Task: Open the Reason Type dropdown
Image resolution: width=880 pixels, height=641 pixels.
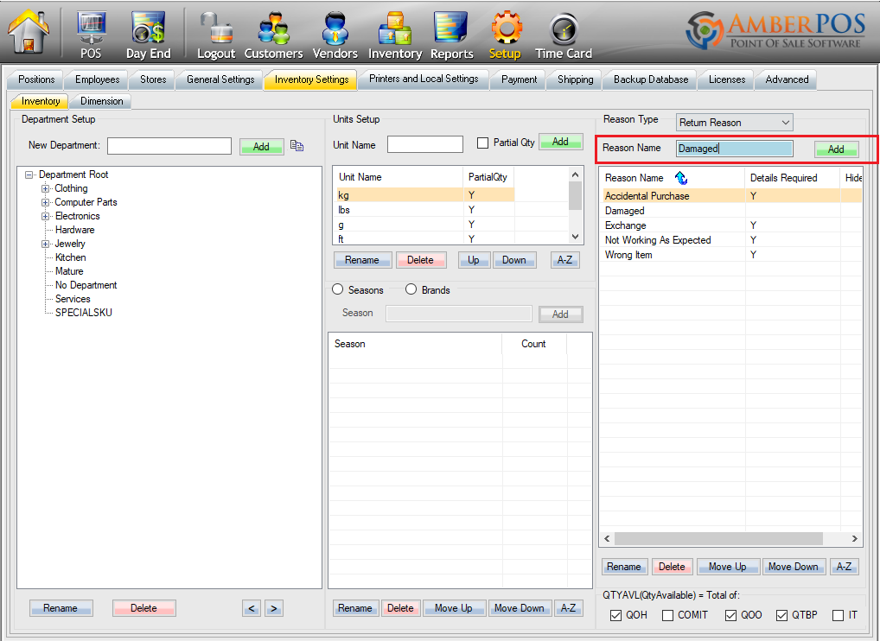Action: tap(734, 123)
